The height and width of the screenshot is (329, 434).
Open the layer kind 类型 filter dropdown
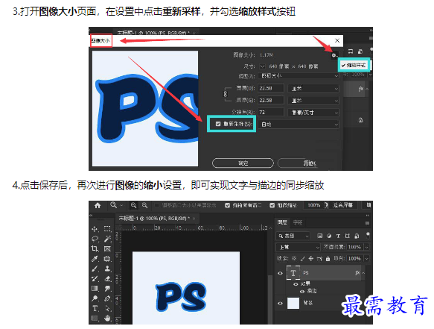[293, 236]
